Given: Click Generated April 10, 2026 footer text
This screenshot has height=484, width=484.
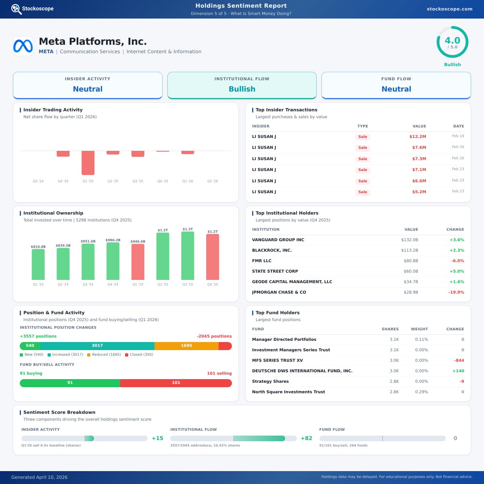Looking at the screenshot, I should (x=40, y=477).
